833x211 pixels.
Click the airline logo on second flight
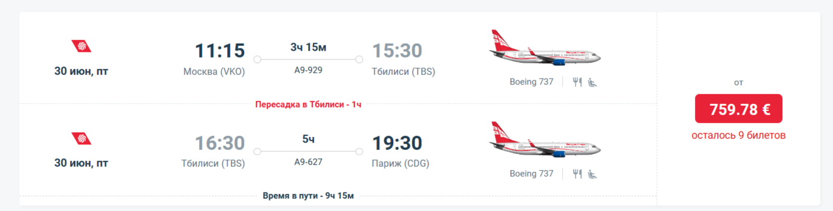[x=82, y=138]
